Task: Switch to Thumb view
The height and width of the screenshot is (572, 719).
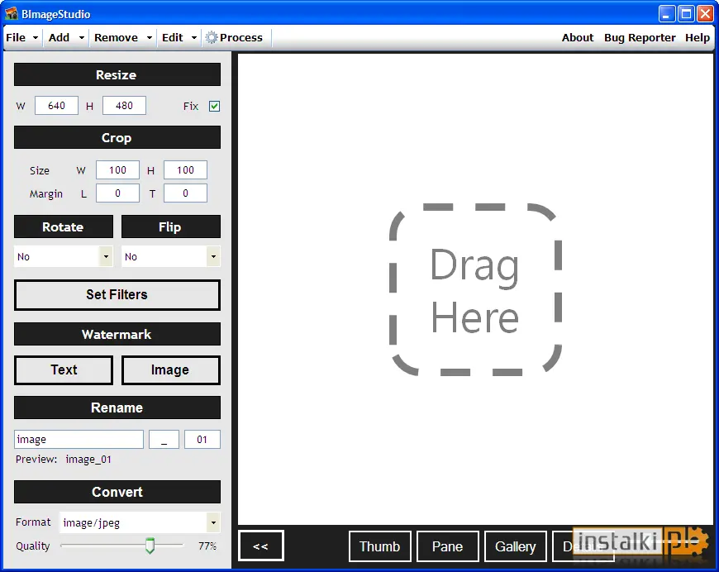Action: (379, 546)
